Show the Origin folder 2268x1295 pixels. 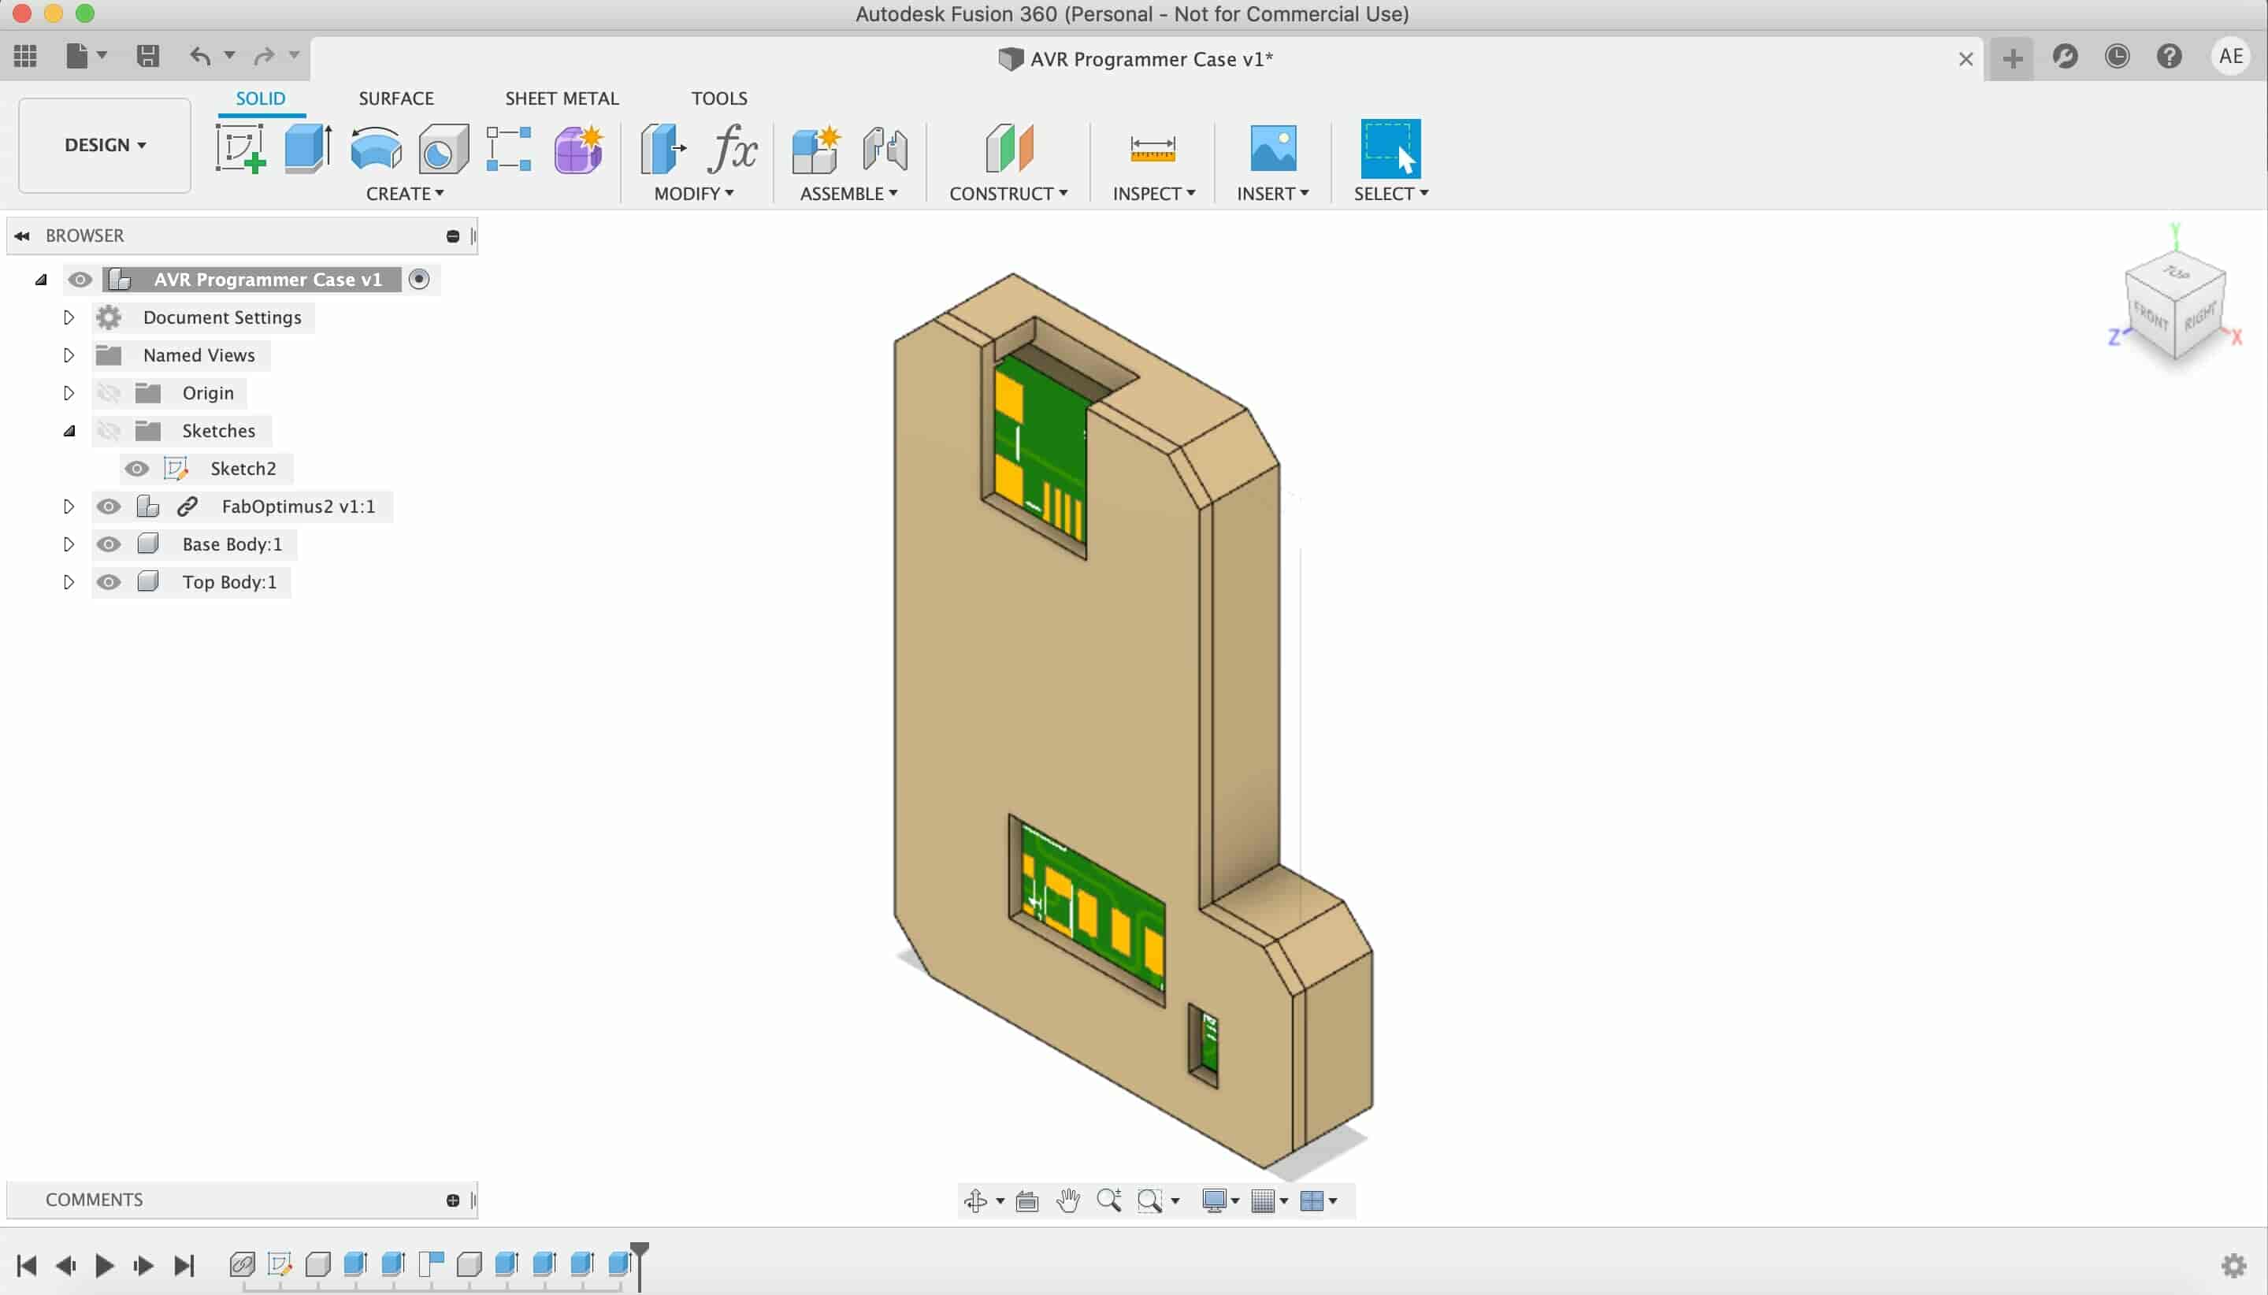109,393
